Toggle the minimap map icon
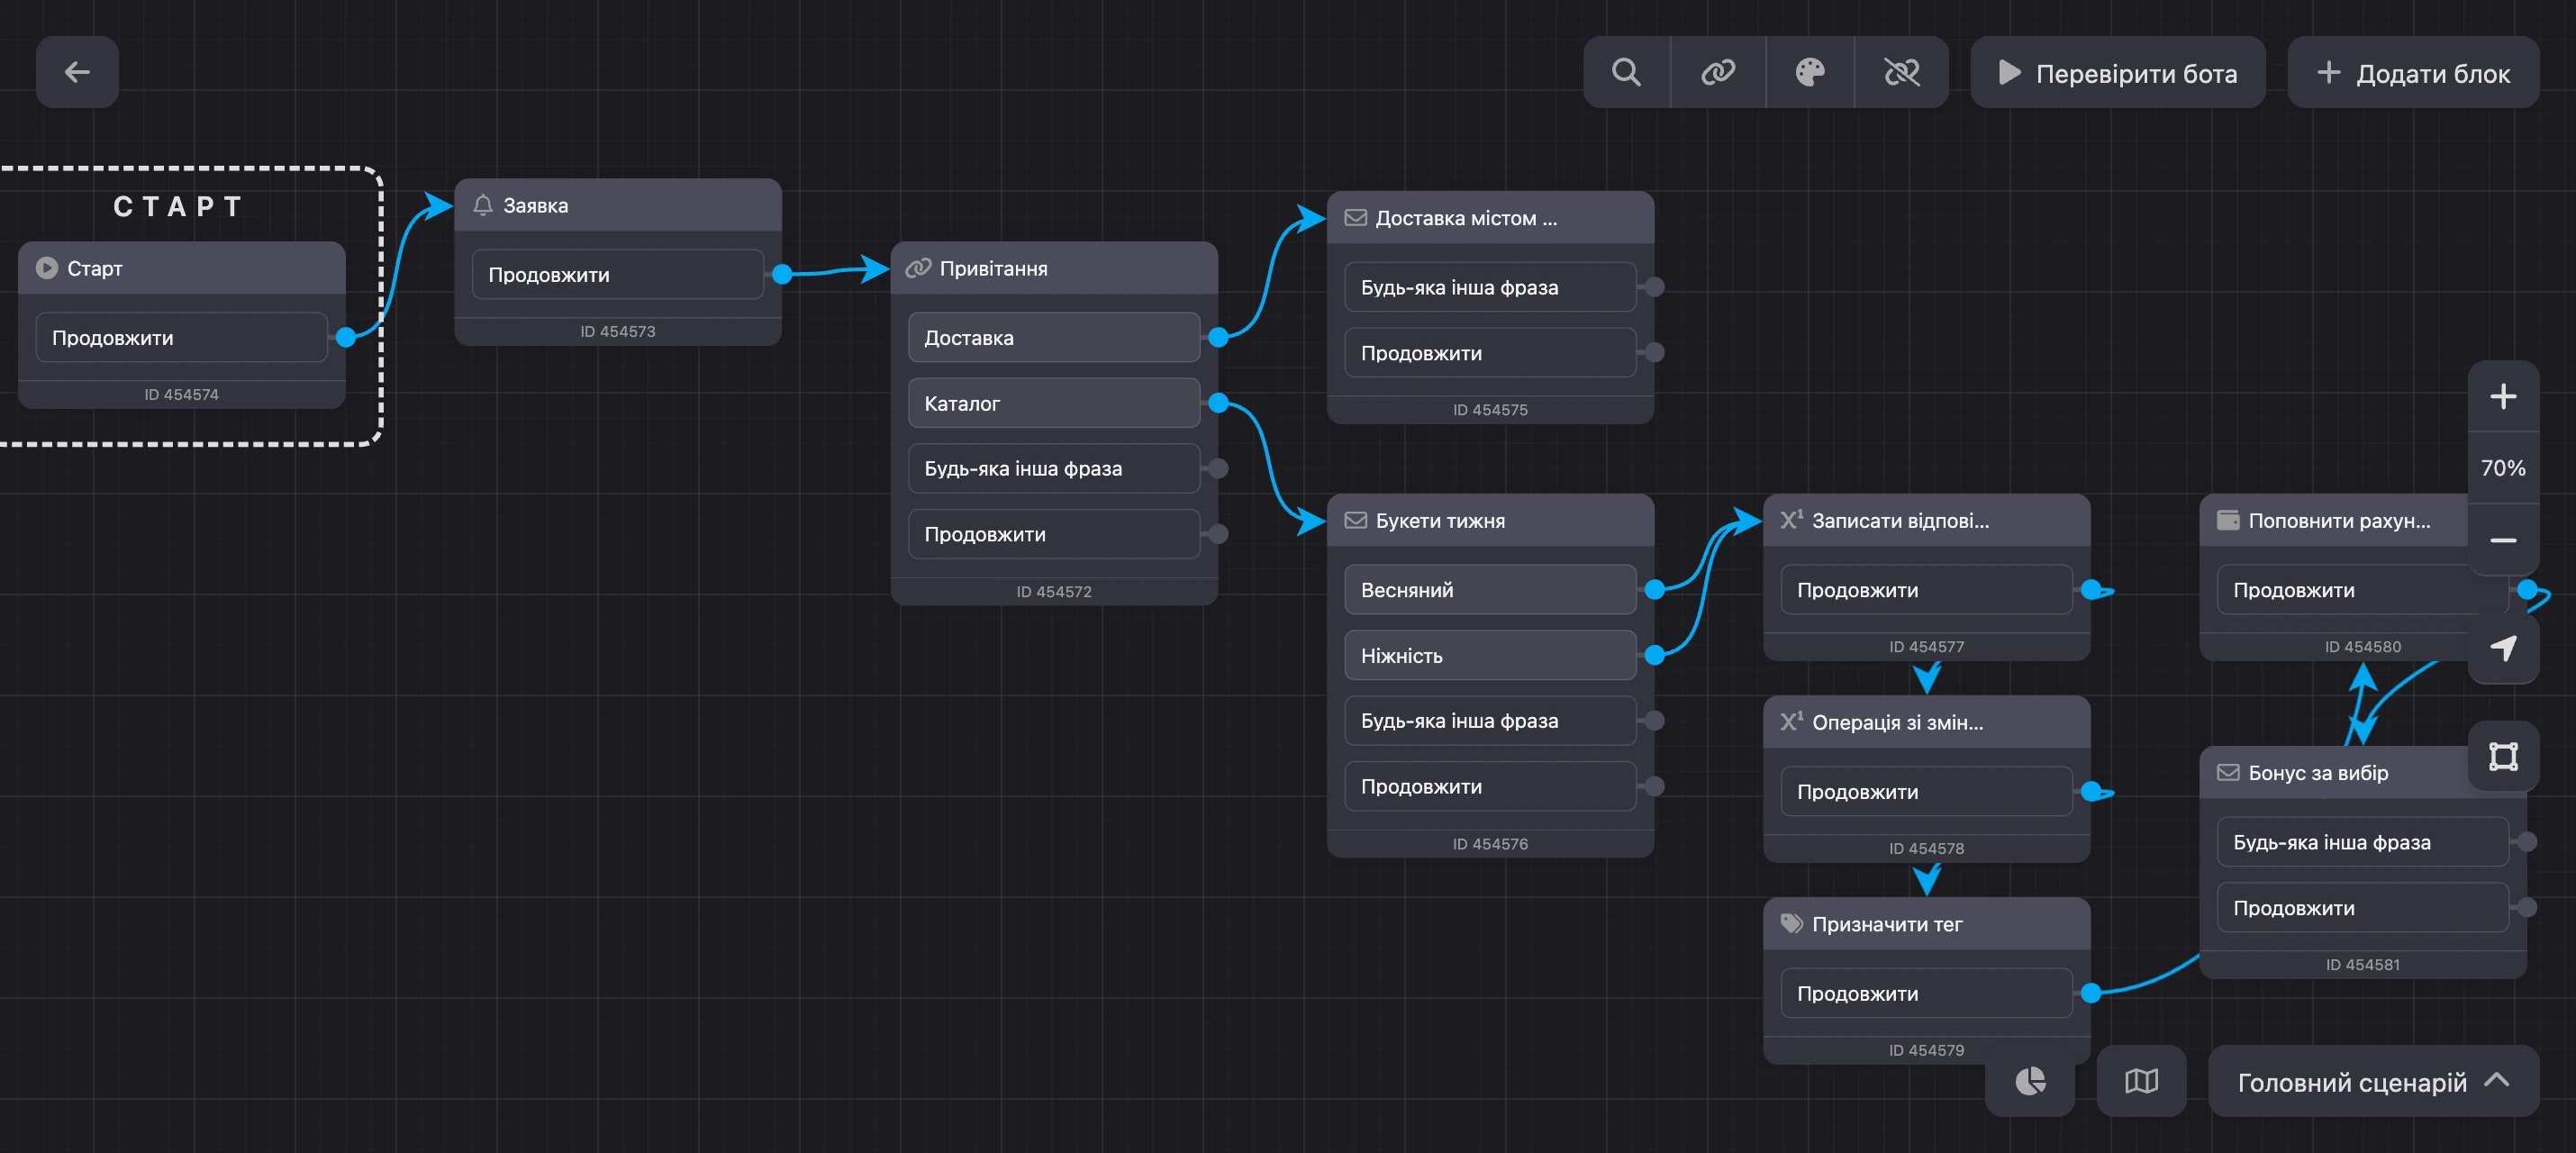This screenshot has width=2576, height=1153. point(2141,1081)
